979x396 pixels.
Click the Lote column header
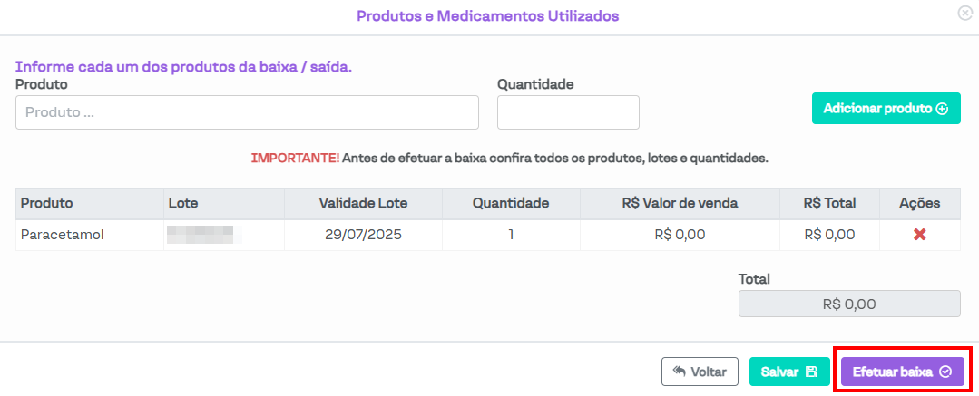(x=183, y=203)
